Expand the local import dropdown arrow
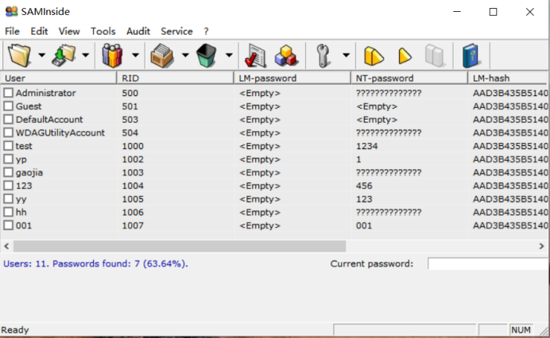This screenshot has width=550, height=338. (x=86, y=55)
